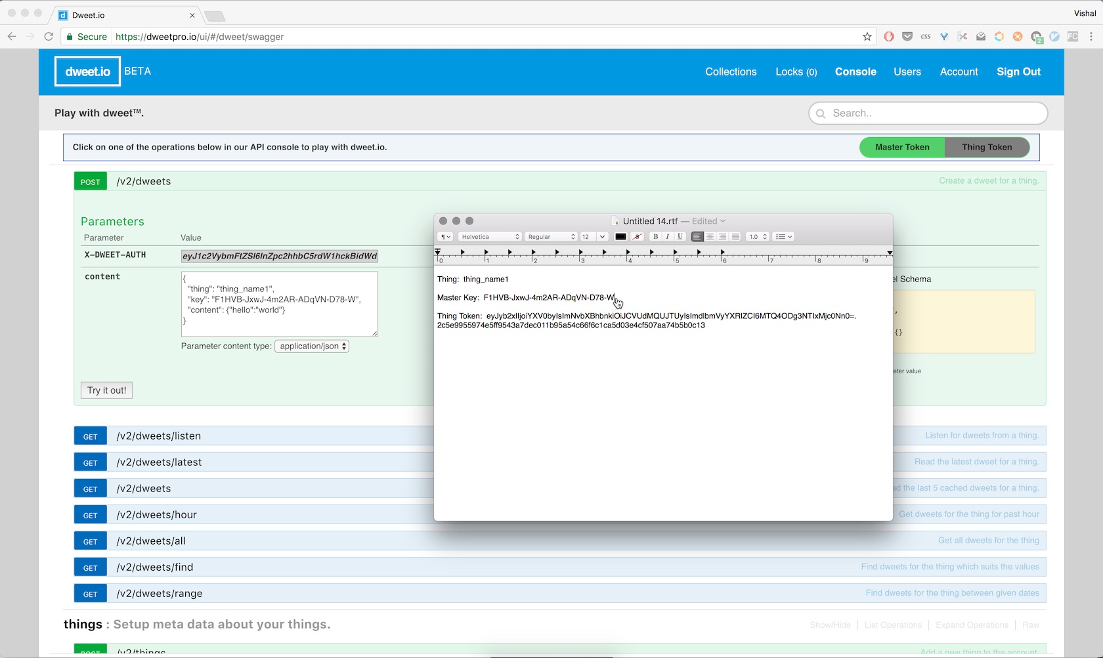This screenshot has width=1103, height=658.
Task: Click the Search input field
Action: [928, 113]
